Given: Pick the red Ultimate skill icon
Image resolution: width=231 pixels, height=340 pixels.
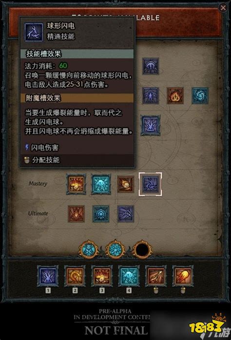Looking at the screenshot, I should tap(76, 214).
